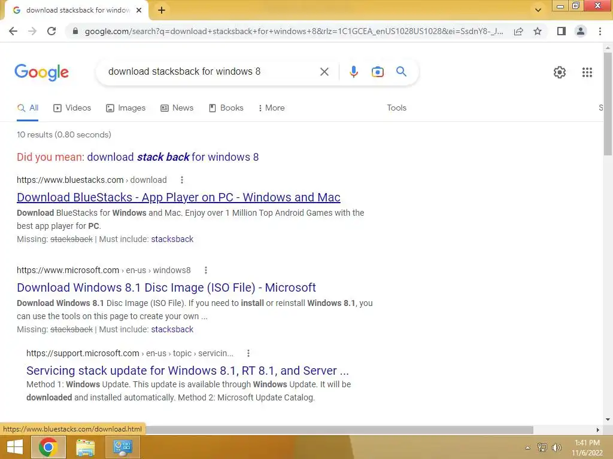613x459 pixels.
Task: Open options for support.microsoft.com result
Action: 248,353
